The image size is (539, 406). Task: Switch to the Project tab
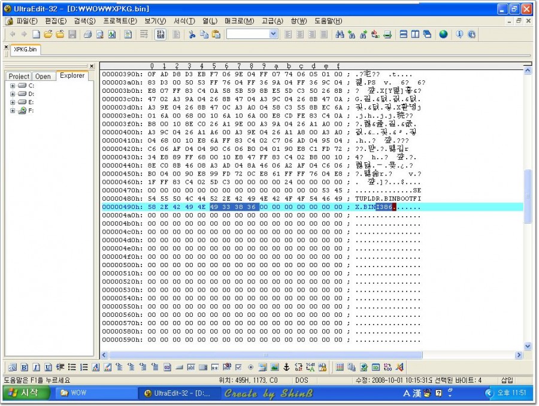point(19,76)
